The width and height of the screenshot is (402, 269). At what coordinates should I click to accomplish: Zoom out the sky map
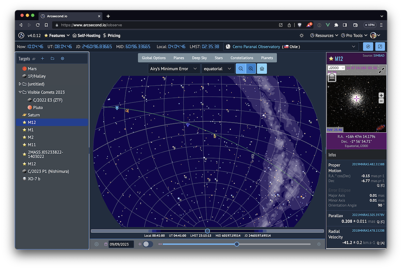tap(241, 69)
